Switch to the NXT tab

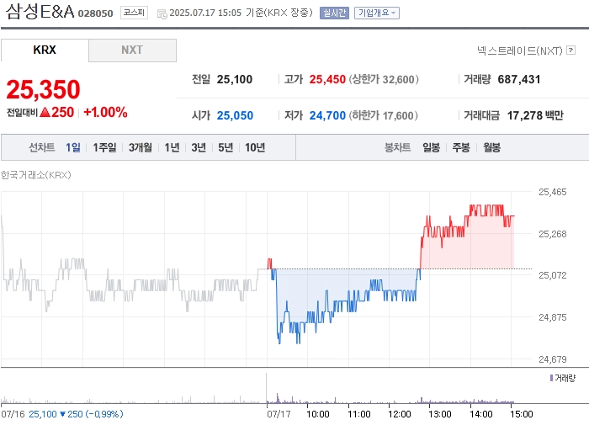(132, 50)
